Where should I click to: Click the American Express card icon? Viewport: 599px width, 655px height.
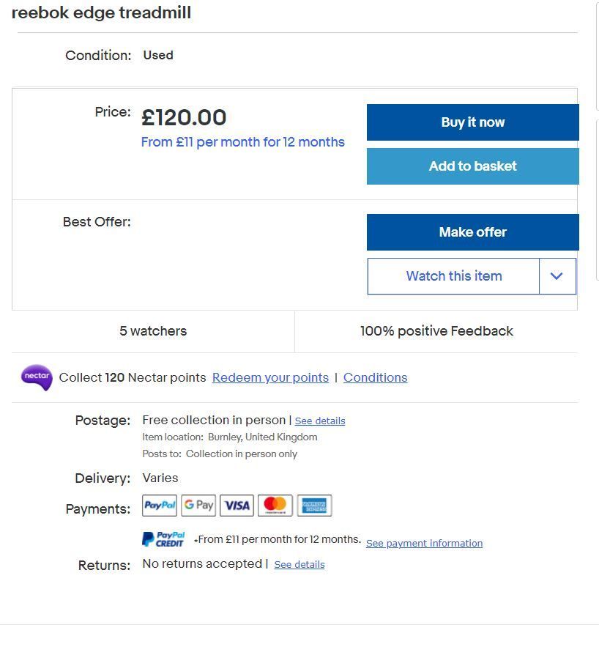click(x=314, y=506)
